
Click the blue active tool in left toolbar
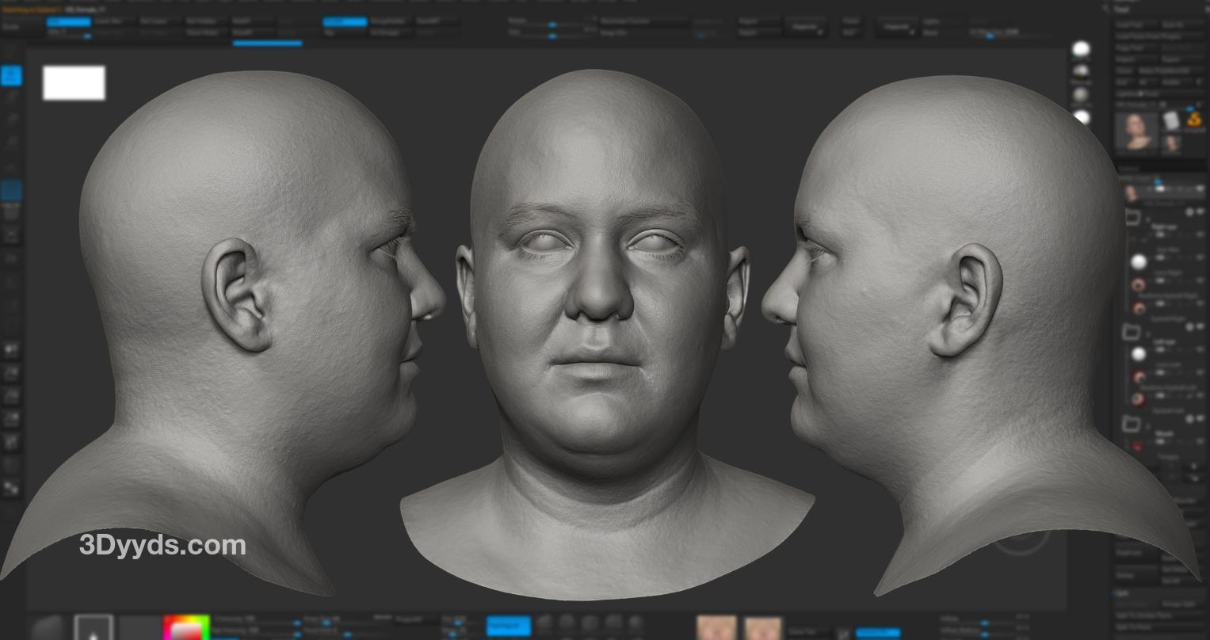(11, 76)
